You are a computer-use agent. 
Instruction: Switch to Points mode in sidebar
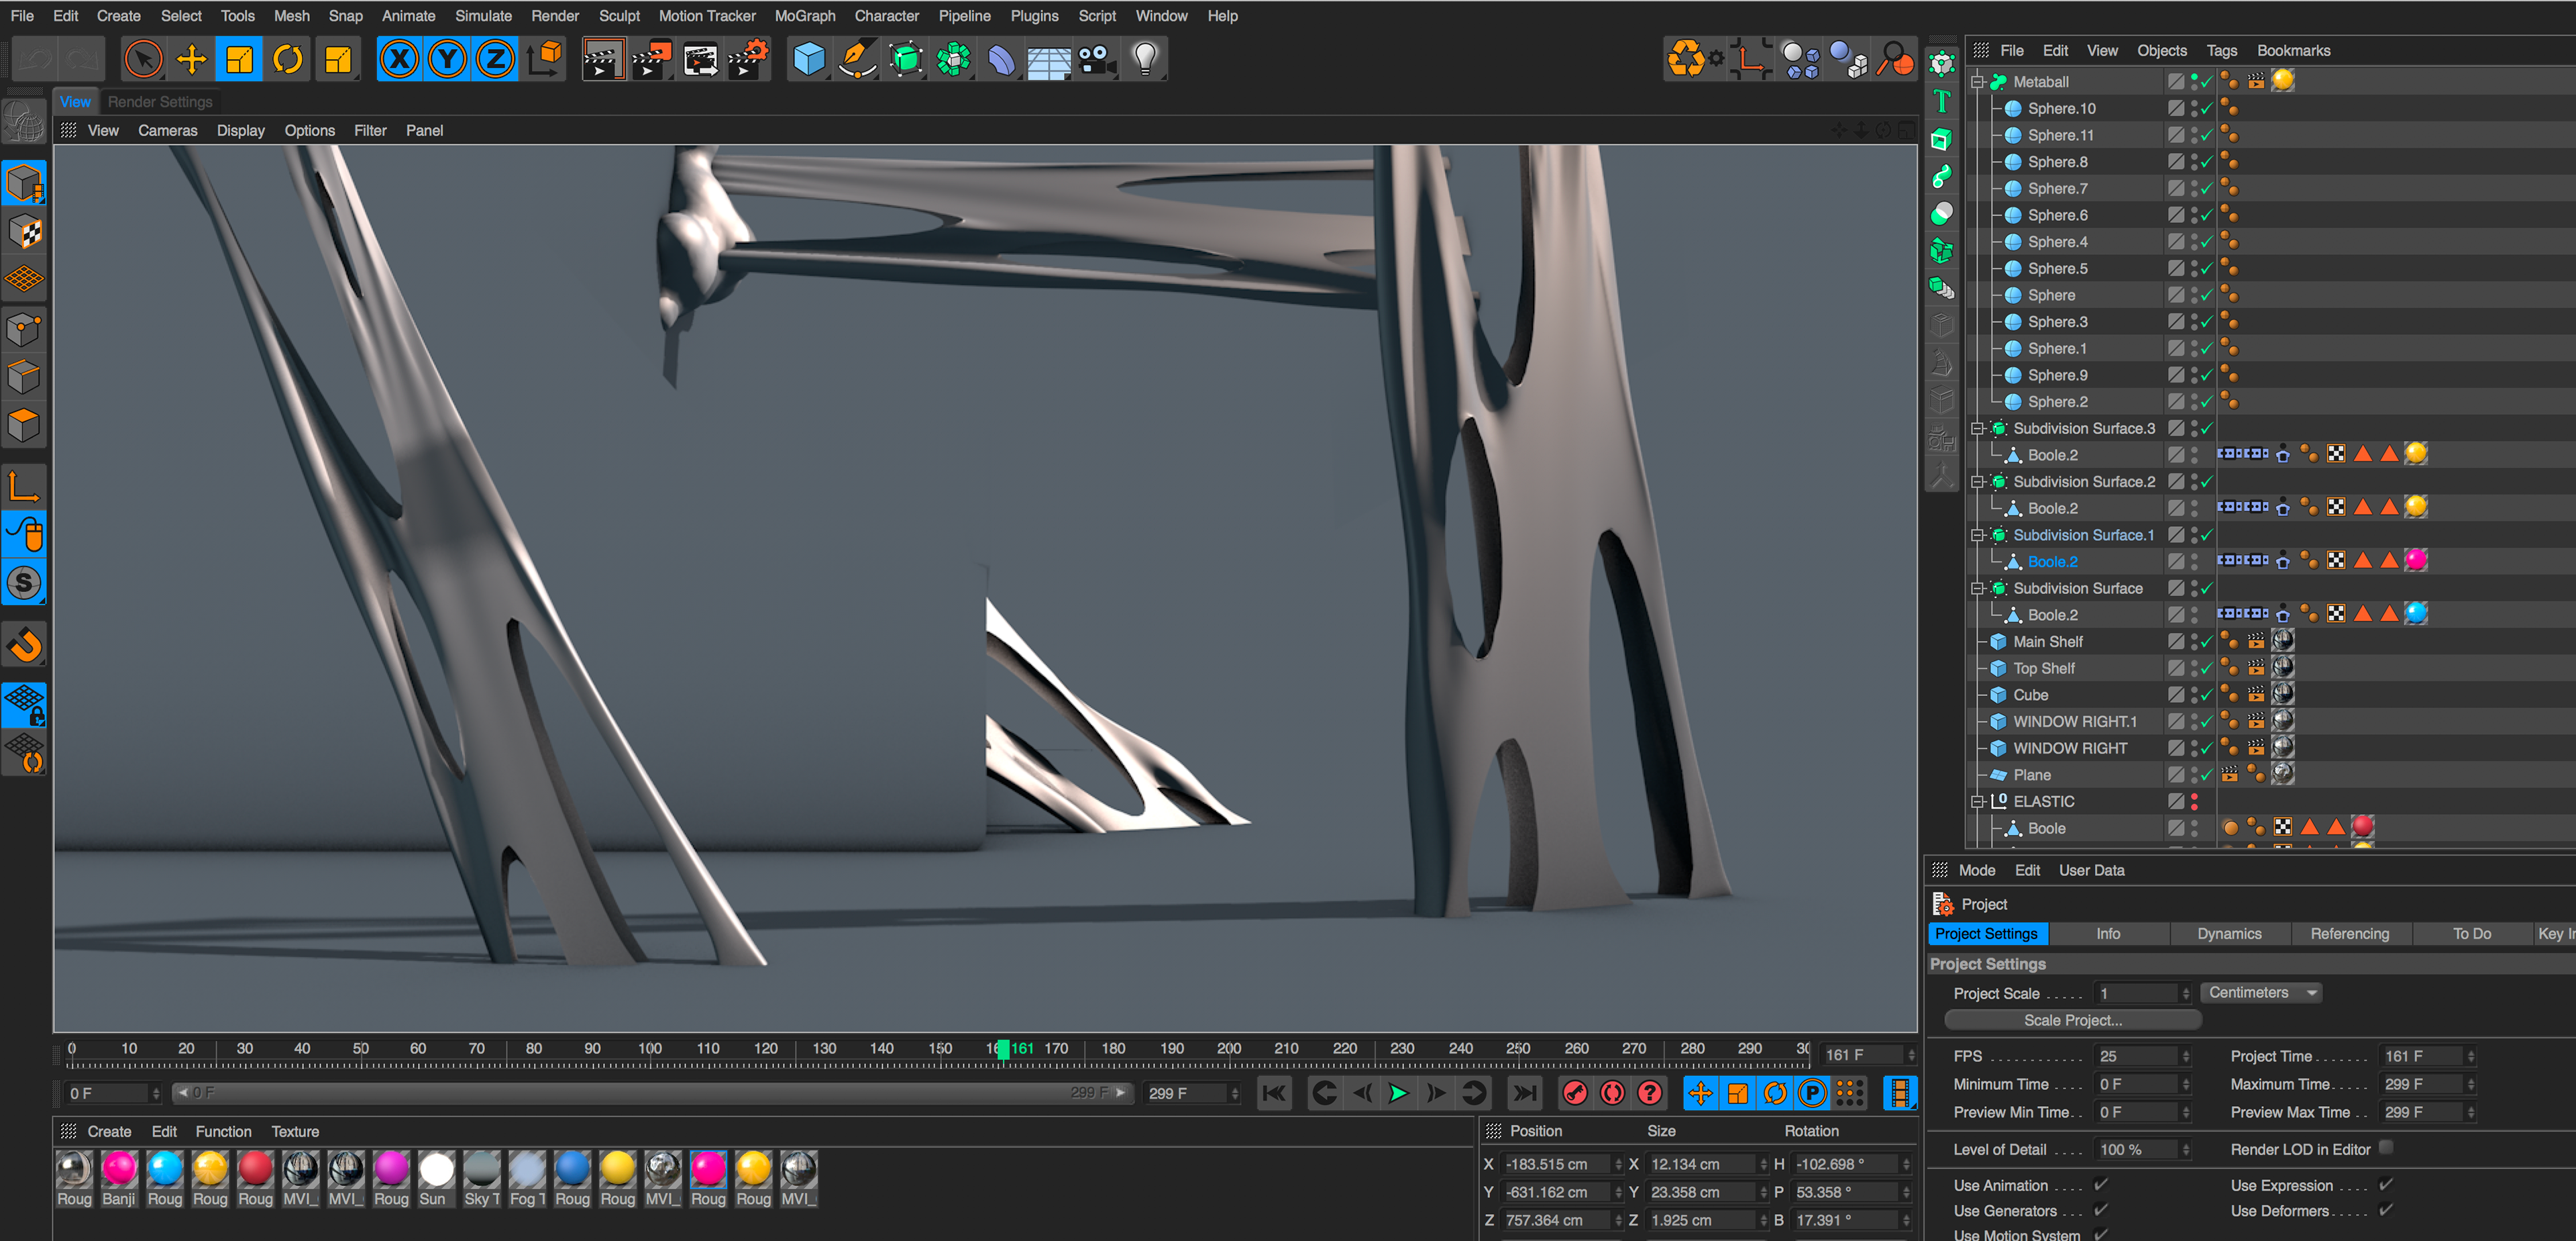(x=24, y=330)
